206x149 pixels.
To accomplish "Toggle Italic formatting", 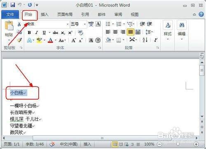I will pos(37,33).
